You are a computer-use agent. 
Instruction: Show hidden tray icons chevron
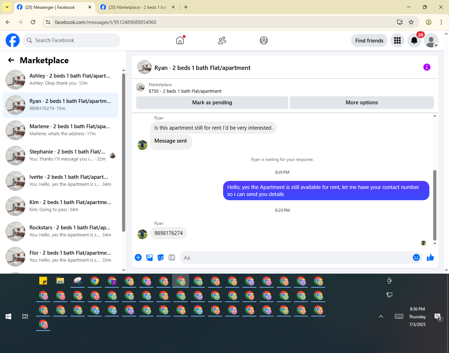(x=381, y=316)
